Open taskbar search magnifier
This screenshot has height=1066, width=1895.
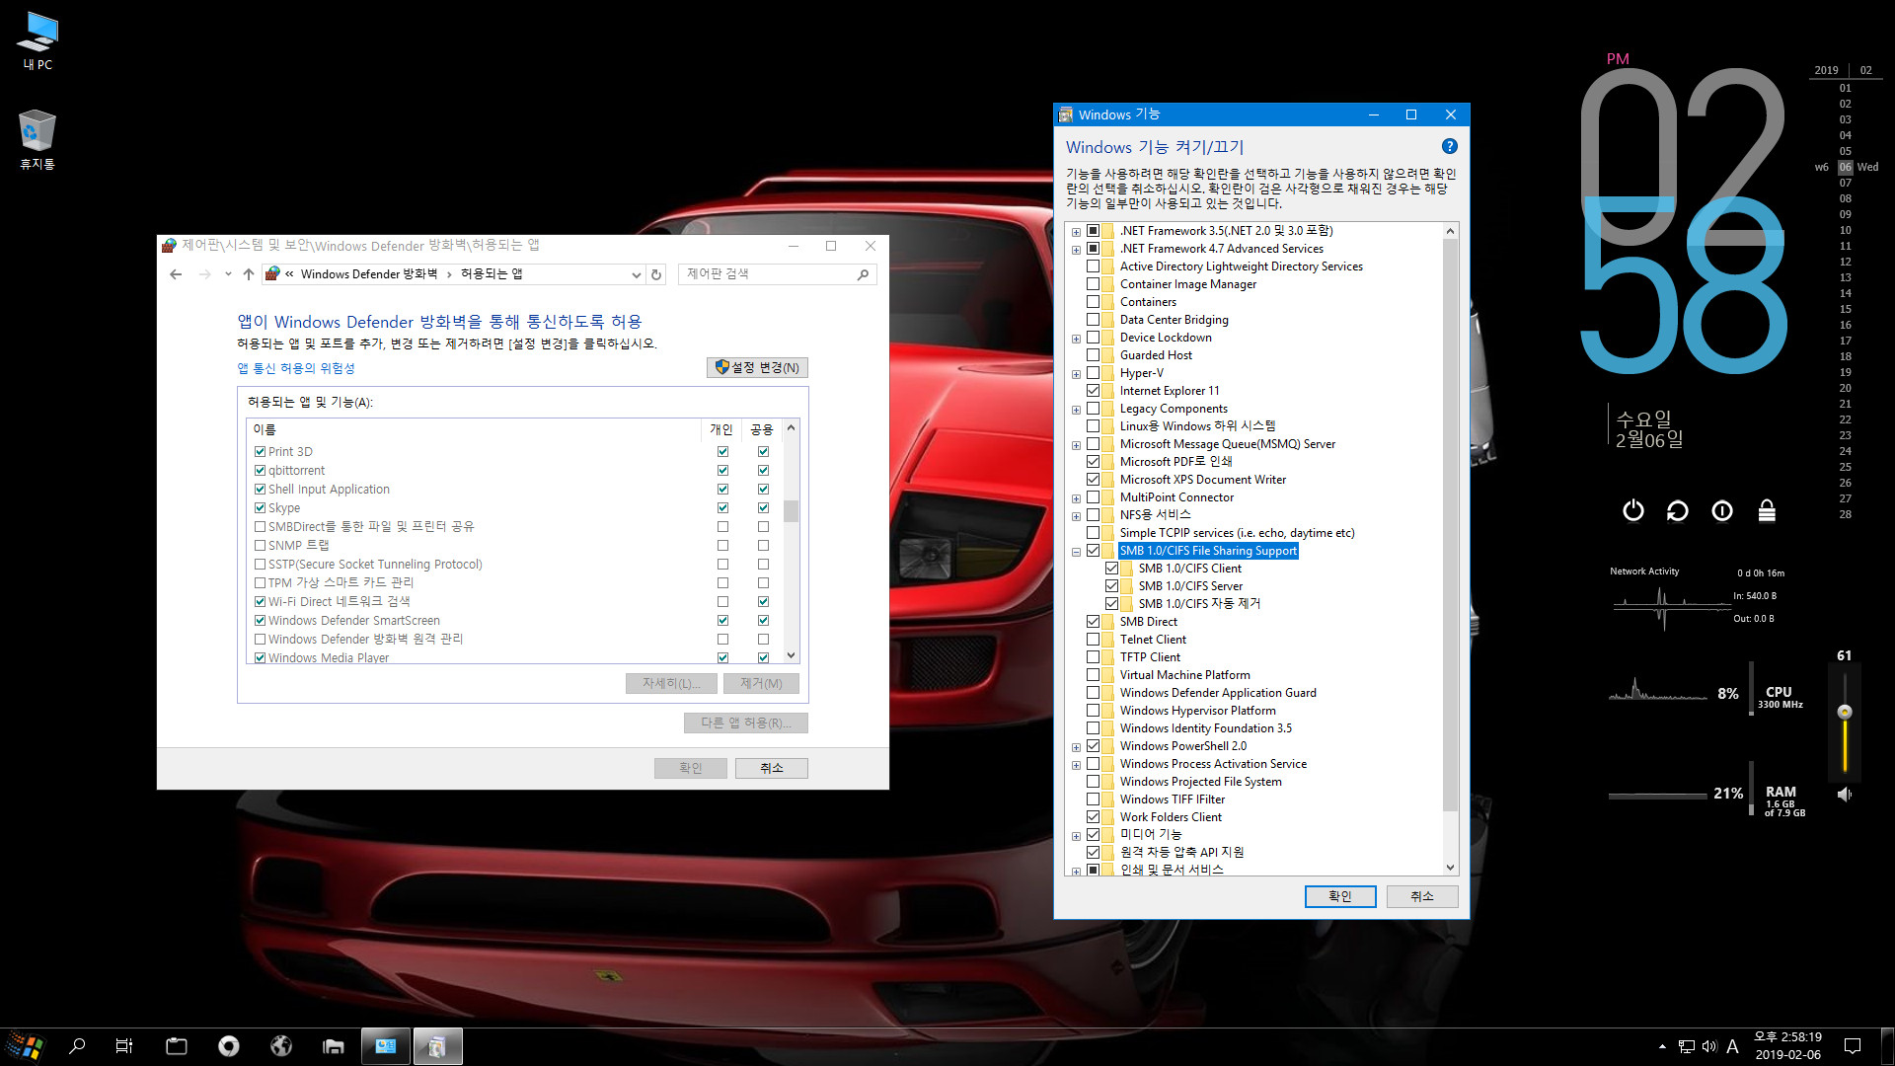[77, 1046]
